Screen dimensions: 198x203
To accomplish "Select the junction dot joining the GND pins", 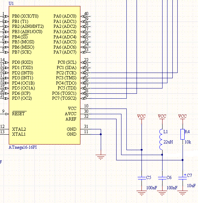I will [x=101, y=134].
